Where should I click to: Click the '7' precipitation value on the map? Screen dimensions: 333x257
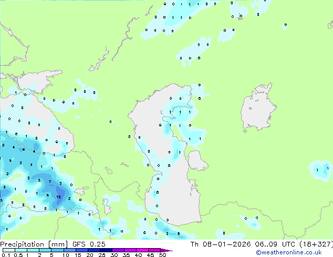[50, 181]
